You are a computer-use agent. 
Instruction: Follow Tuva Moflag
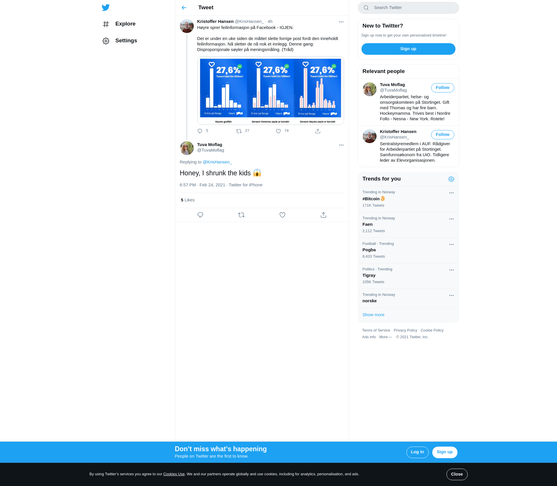click(442, 88)
